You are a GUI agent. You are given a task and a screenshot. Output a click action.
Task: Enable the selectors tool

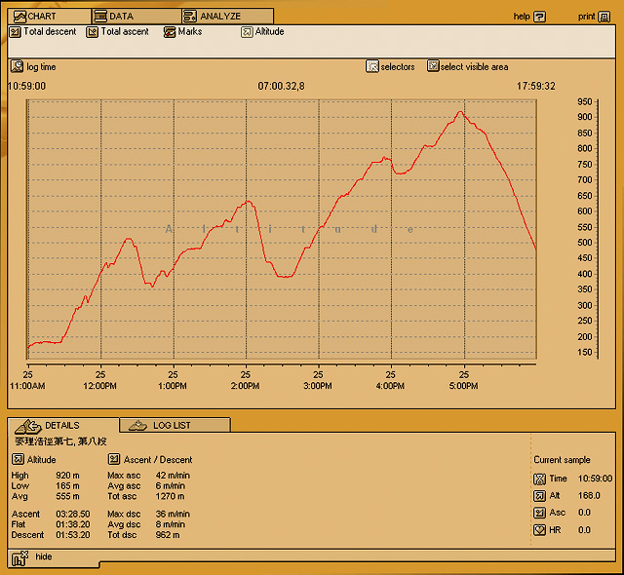point(372,66)
